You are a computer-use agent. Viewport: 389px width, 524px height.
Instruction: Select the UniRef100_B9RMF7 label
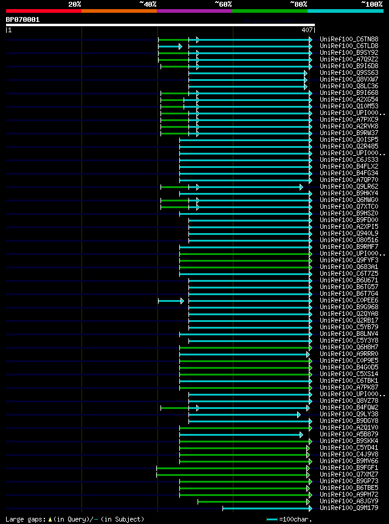[349, 246]
